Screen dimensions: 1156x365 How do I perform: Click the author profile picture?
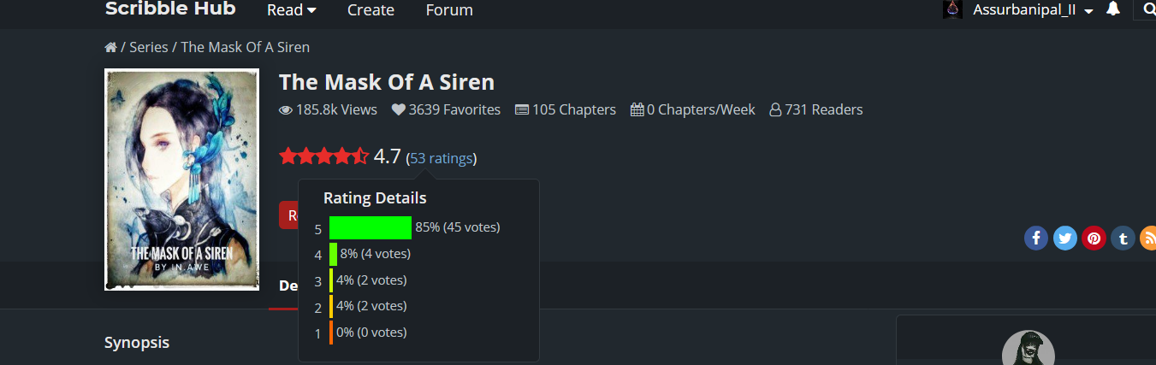[1028, 352]
